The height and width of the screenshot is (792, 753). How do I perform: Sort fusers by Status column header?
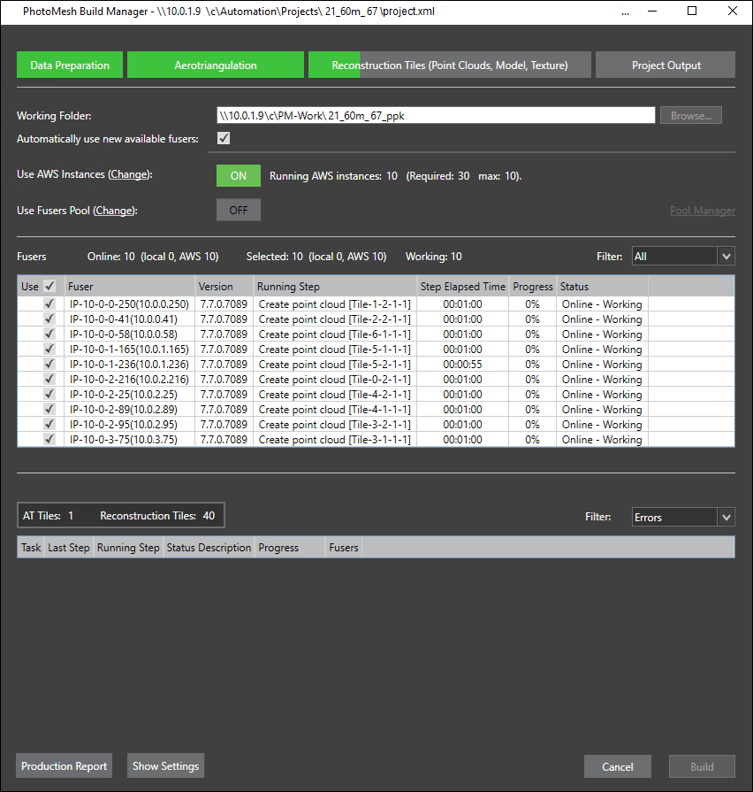point(602,287)
